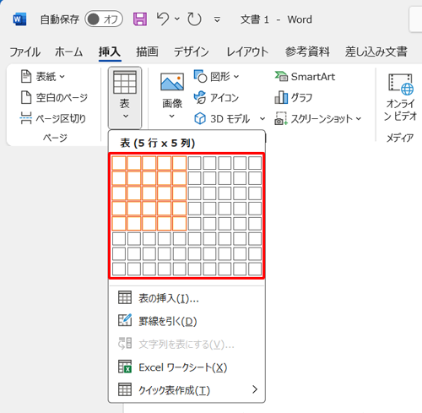
Task: Expand the 3D モデル dropdown arrow
Action: [262, 118]
